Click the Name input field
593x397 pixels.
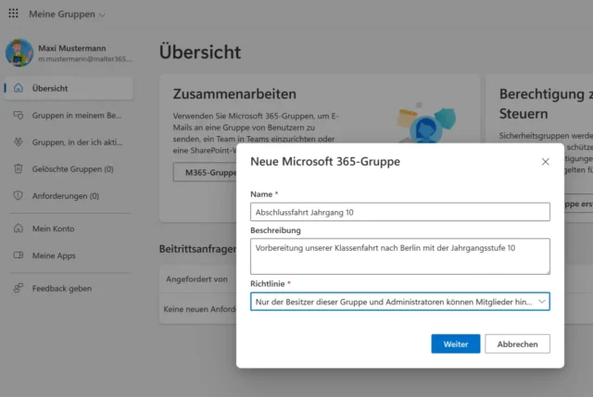[399, 212]
